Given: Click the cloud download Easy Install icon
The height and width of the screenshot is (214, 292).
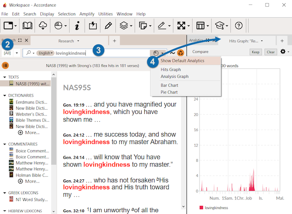Looking at the screenshot, I should [x=43, y=26].
